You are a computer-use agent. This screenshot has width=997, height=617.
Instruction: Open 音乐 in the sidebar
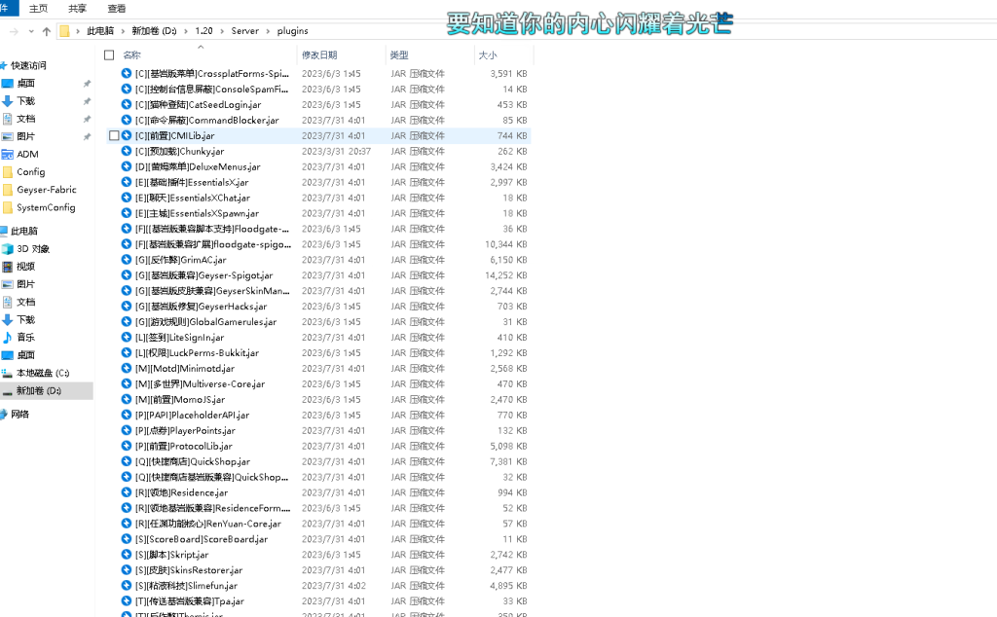25,338
